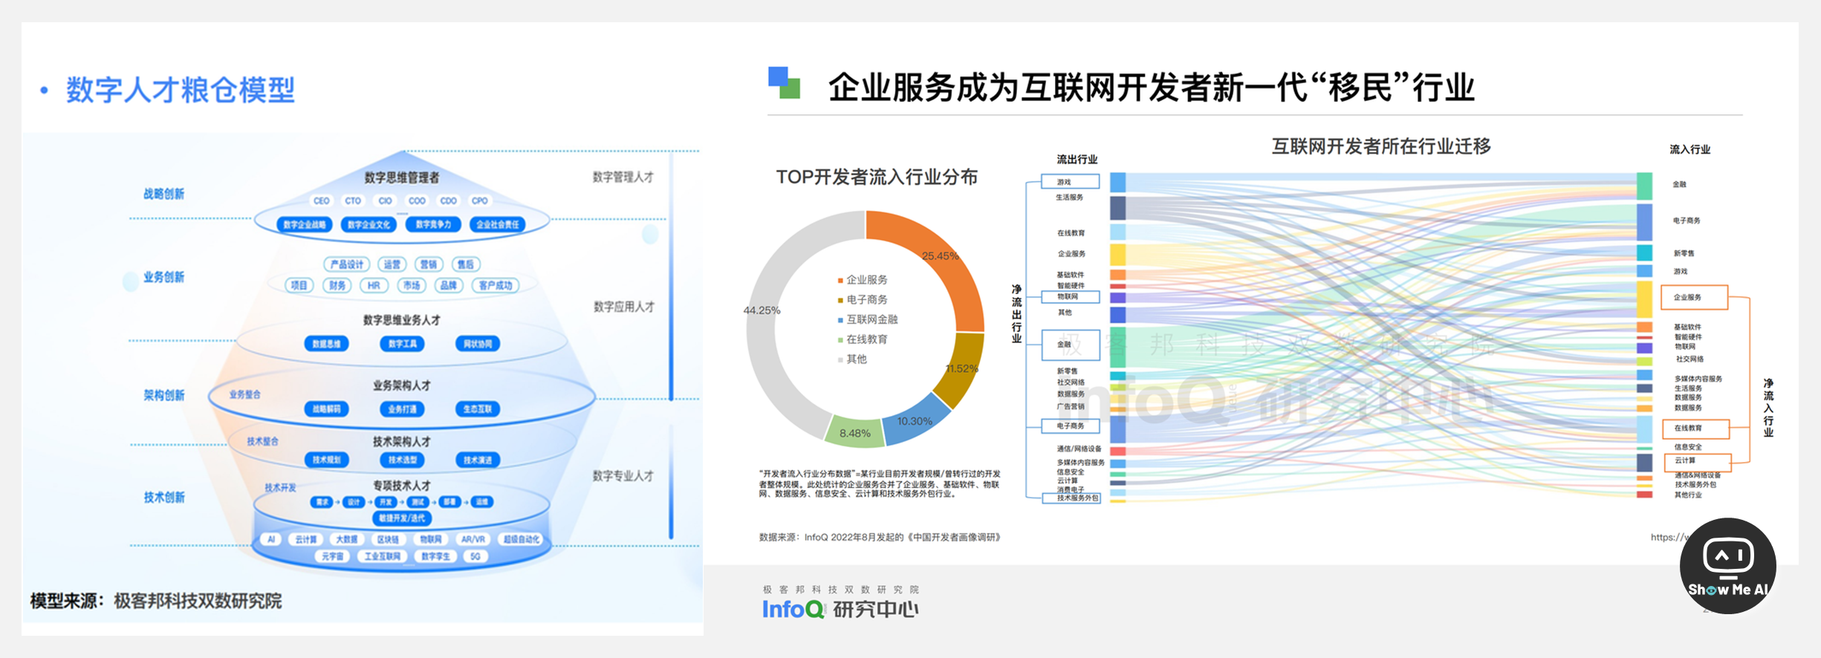Click the 流入行业 column header

click(x=1689, y=149)
